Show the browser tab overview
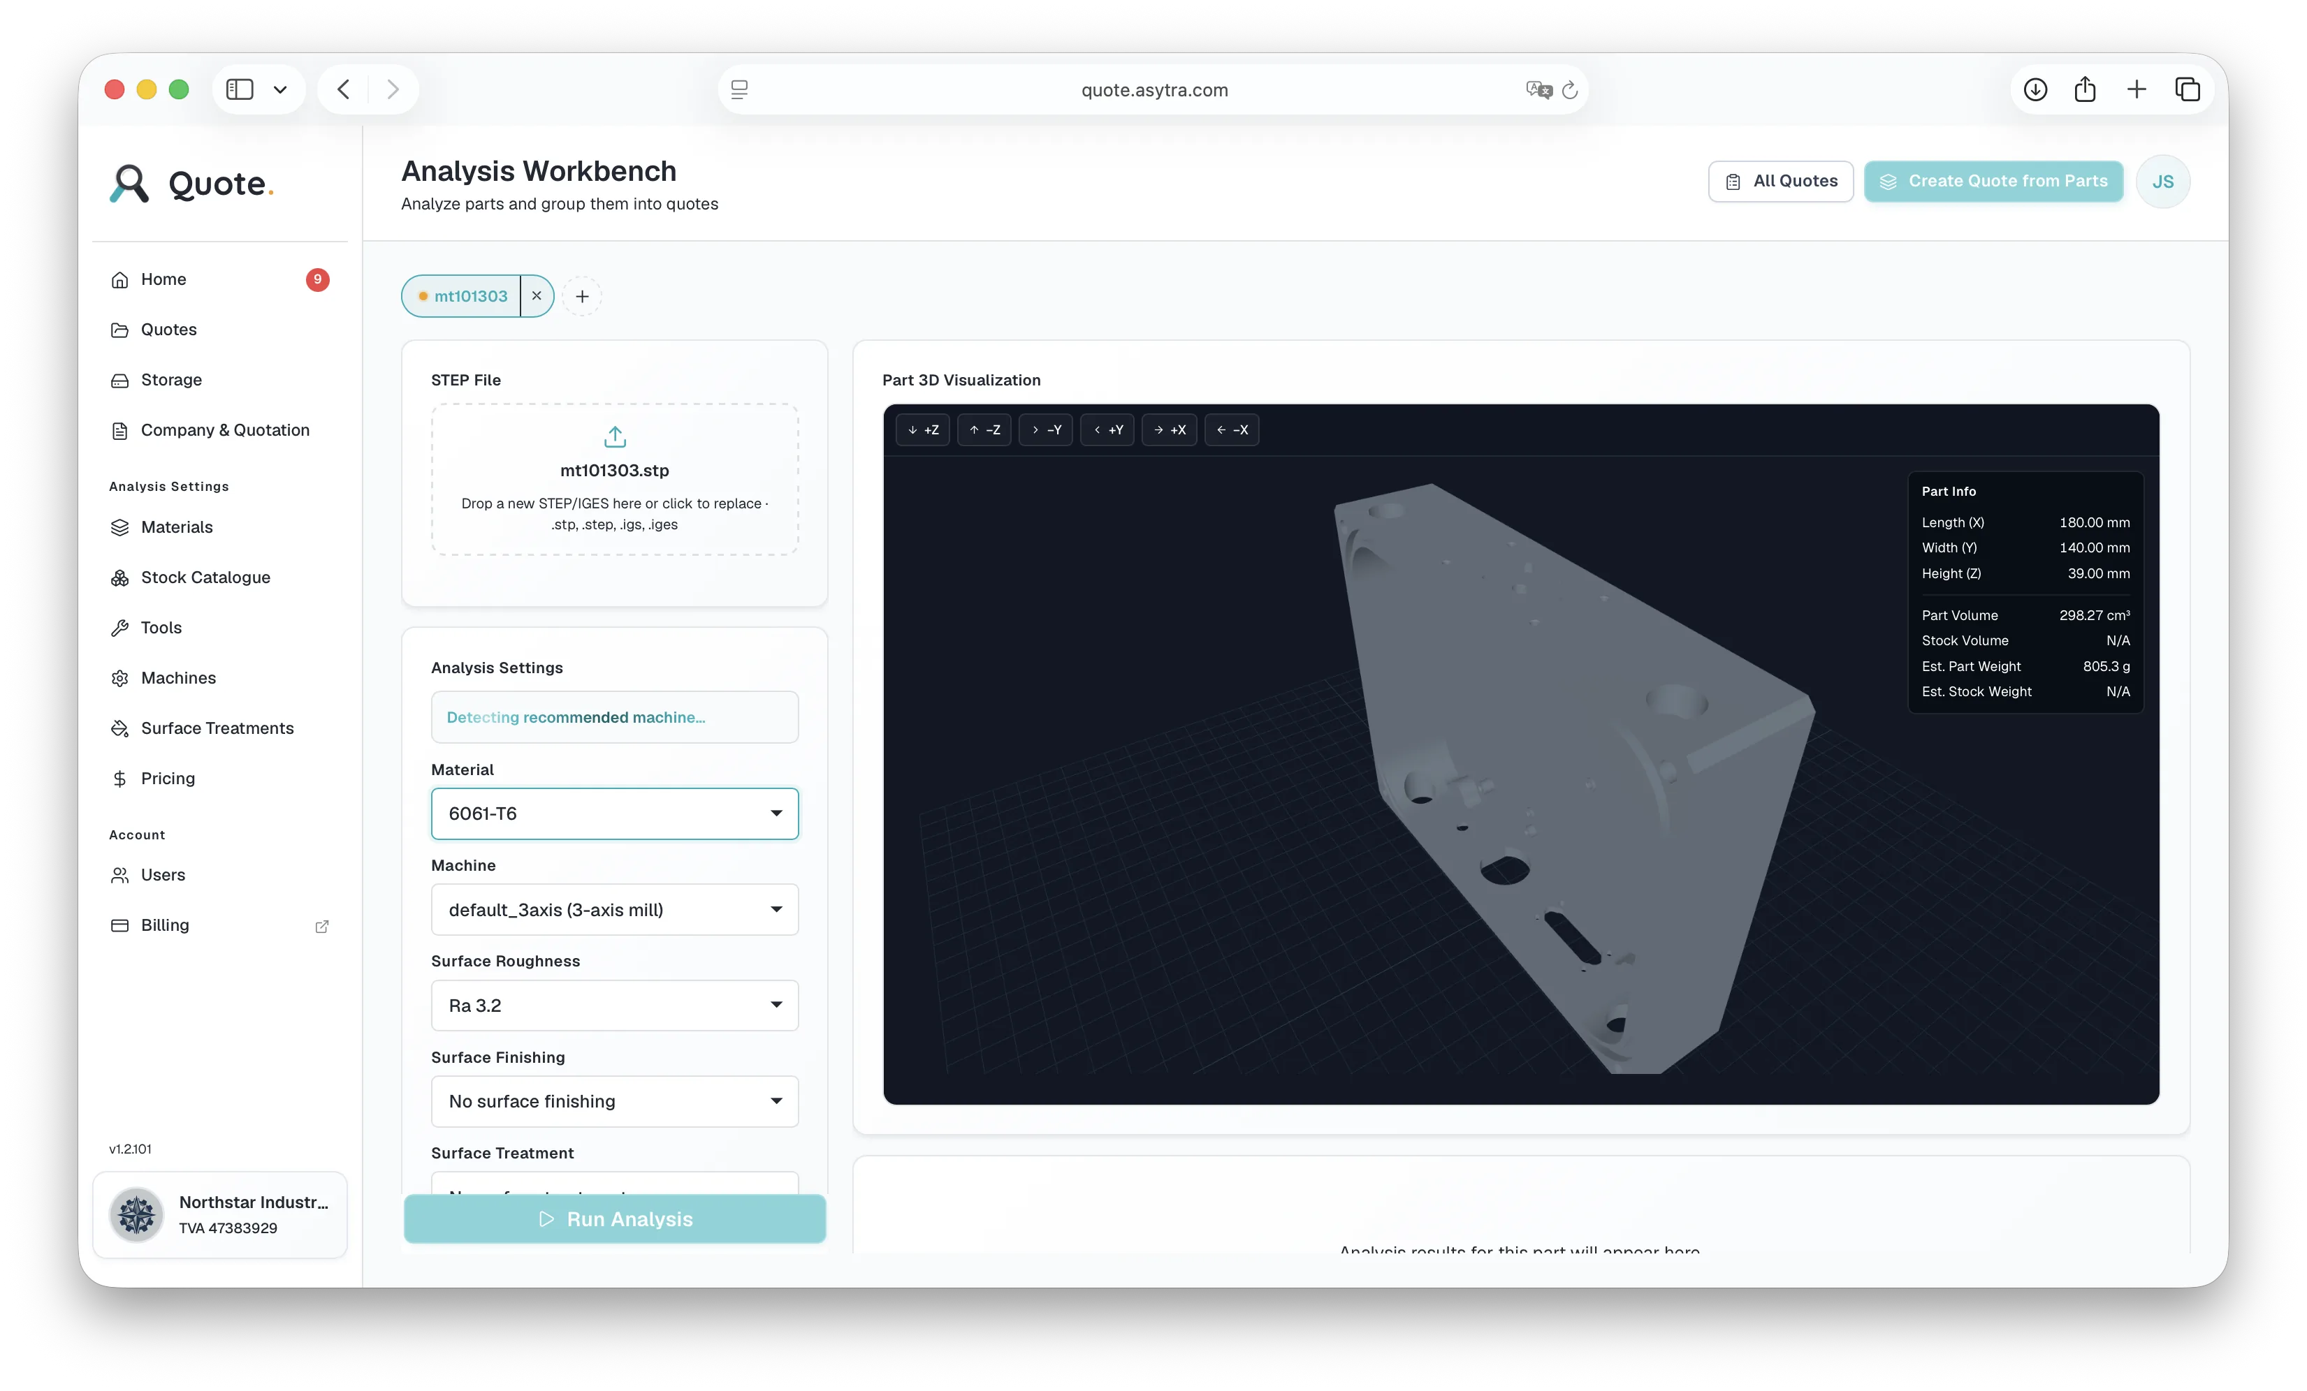Image resolution: width=2307 pixels, height=1391 pixels. pos(2188,89)
